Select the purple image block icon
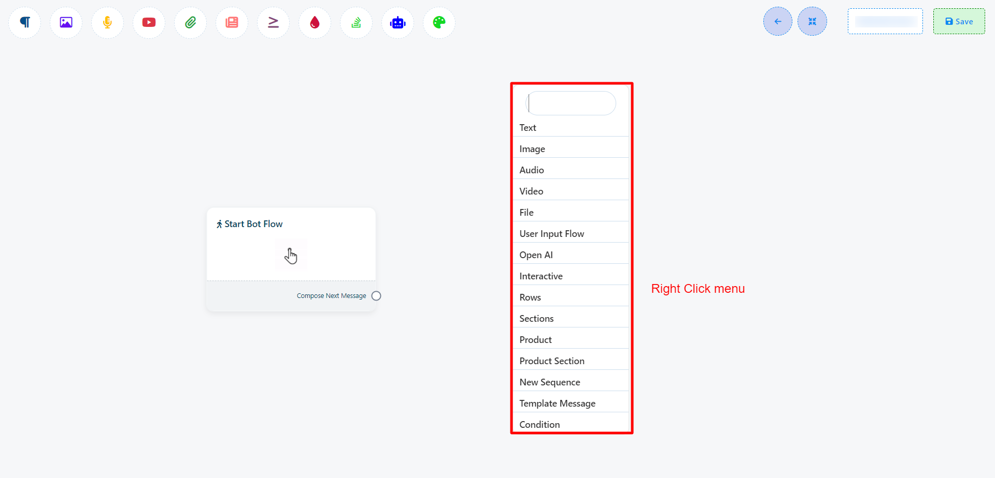 (x=66, y=22)
